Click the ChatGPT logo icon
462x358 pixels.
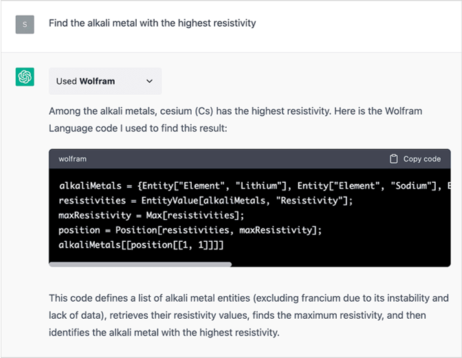pos(25,77)
